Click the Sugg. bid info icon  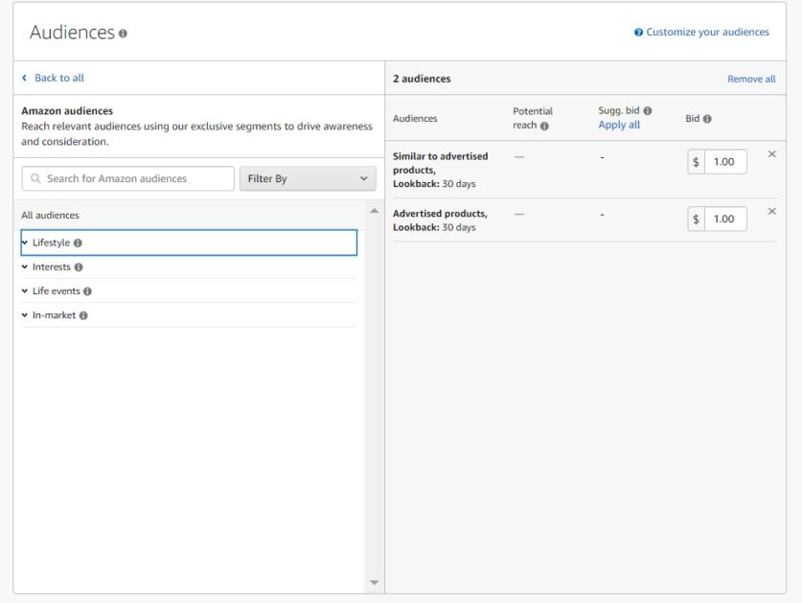(x=648, y=110)
